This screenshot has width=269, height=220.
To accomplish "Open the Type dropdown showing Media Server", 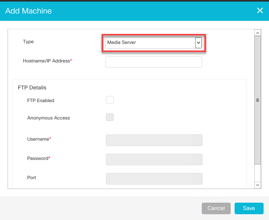I will 154,43.
